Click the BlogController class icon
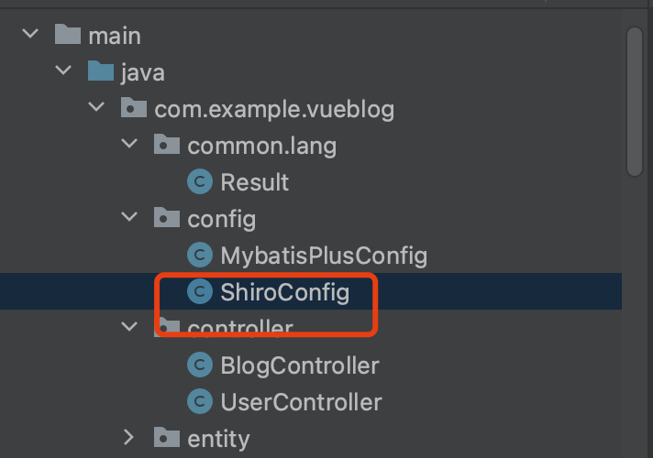The image size is (653, 458). click(x=199, y=365)
